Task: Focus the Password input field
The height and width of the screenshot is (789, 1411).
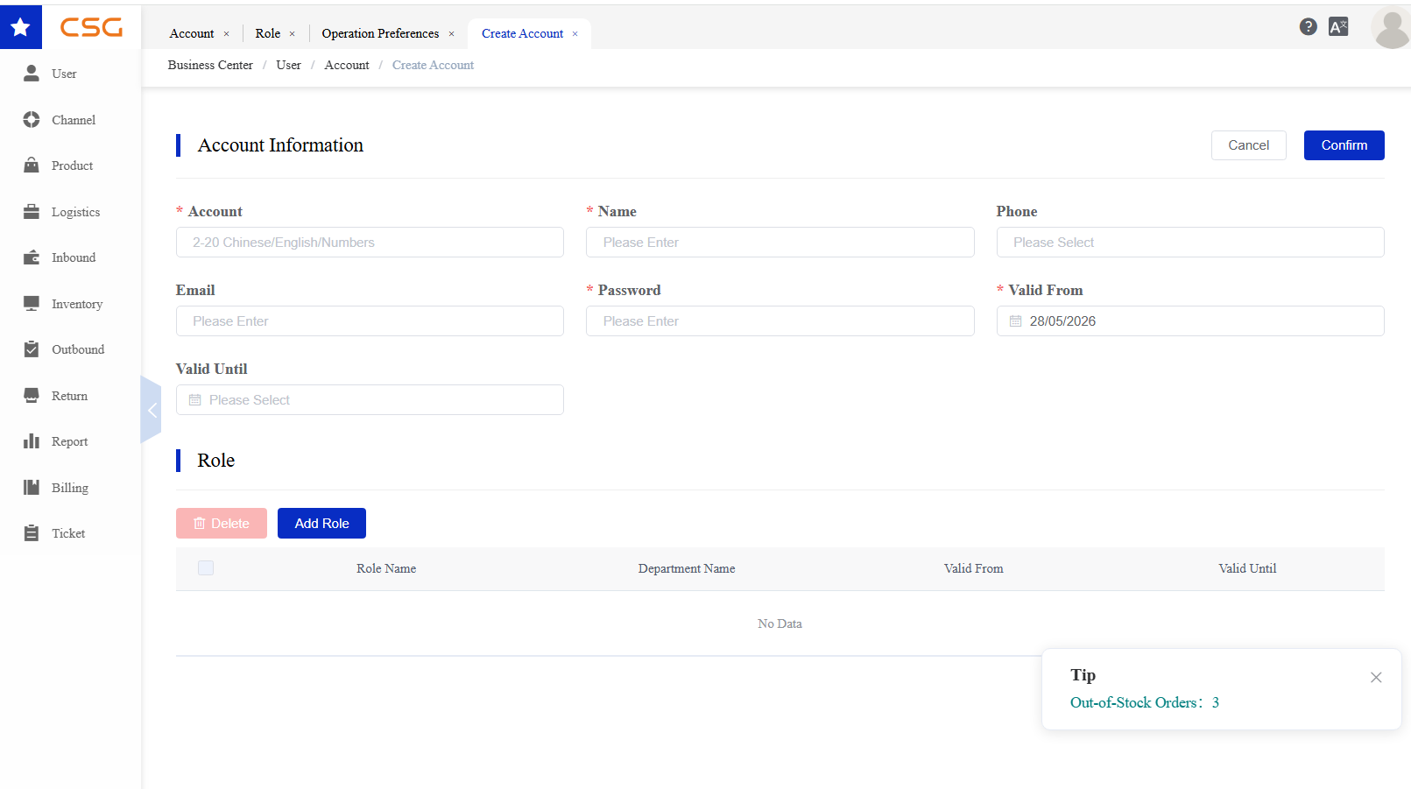Action: pos(780,321)
